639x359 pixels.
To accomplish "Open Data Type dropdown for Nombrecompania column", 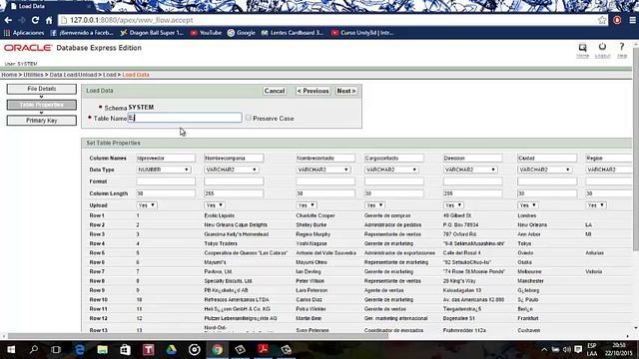I will (231, 170).
